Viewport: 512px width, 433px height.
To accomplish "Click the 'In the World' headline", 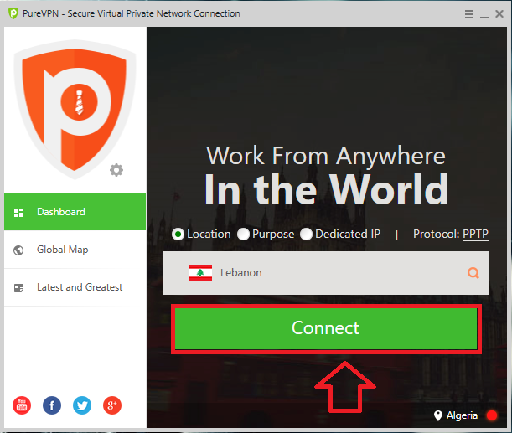I will tap(327, 189).
